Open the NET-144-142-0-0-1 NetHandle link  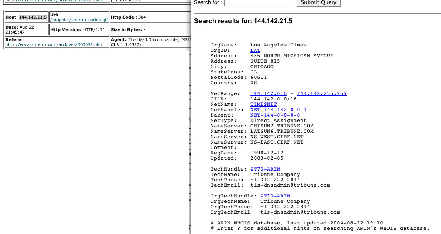click(x=279, y=110)
